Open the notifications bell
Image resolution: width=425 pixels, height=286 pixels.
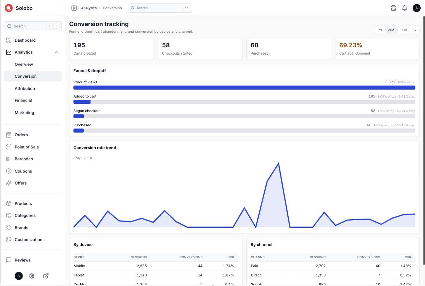point(404,8)
